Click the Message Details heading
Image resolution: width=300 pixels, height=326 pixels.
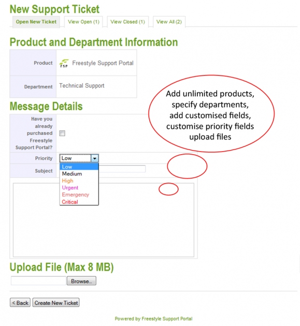coord(46,106)
